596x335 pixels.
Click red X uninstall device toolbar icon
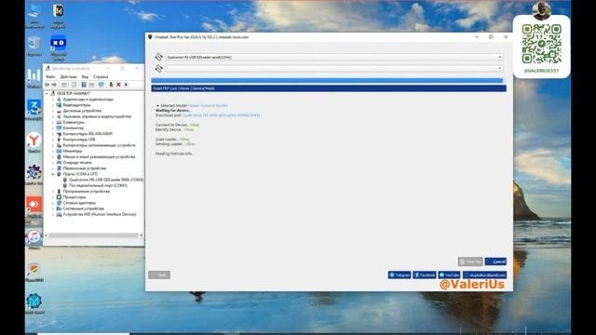point(118,85)
